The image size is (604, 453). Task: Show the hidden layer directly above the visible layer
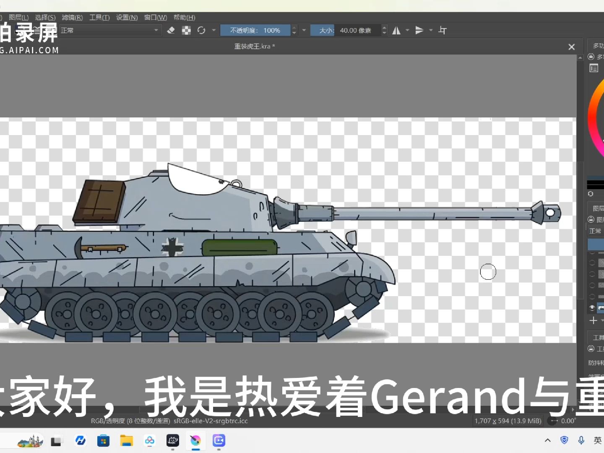click(592, 297)
